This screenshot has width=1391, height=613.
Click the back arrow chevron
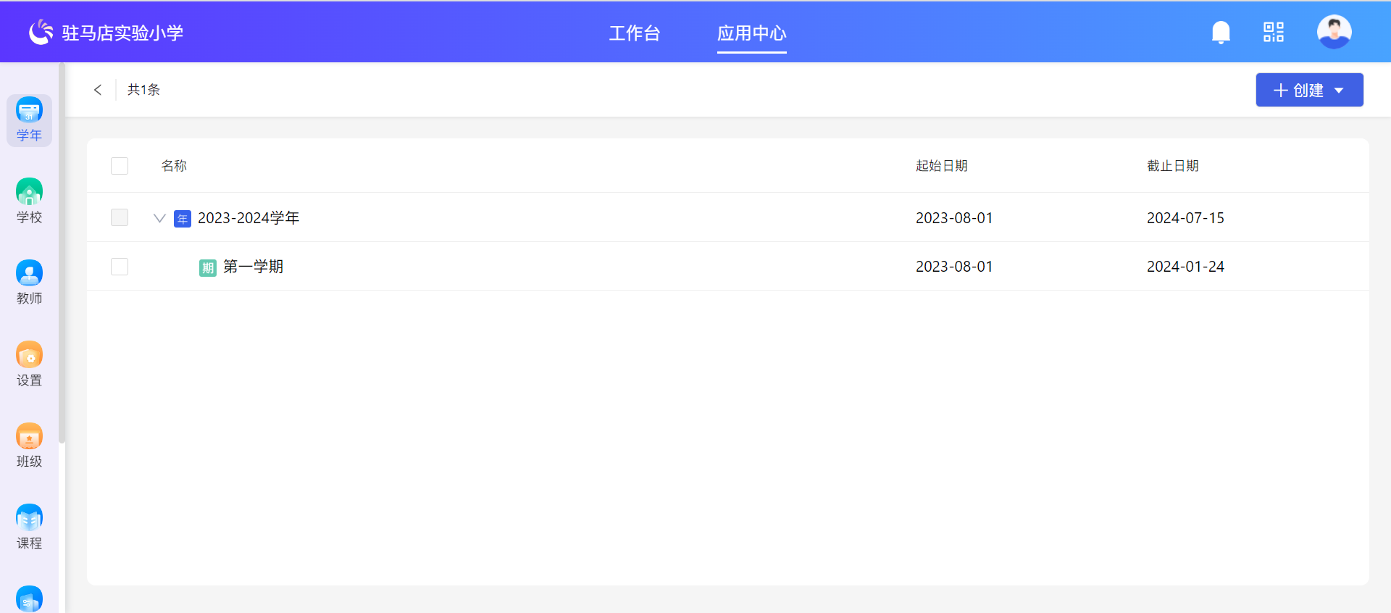coord(98,90)
